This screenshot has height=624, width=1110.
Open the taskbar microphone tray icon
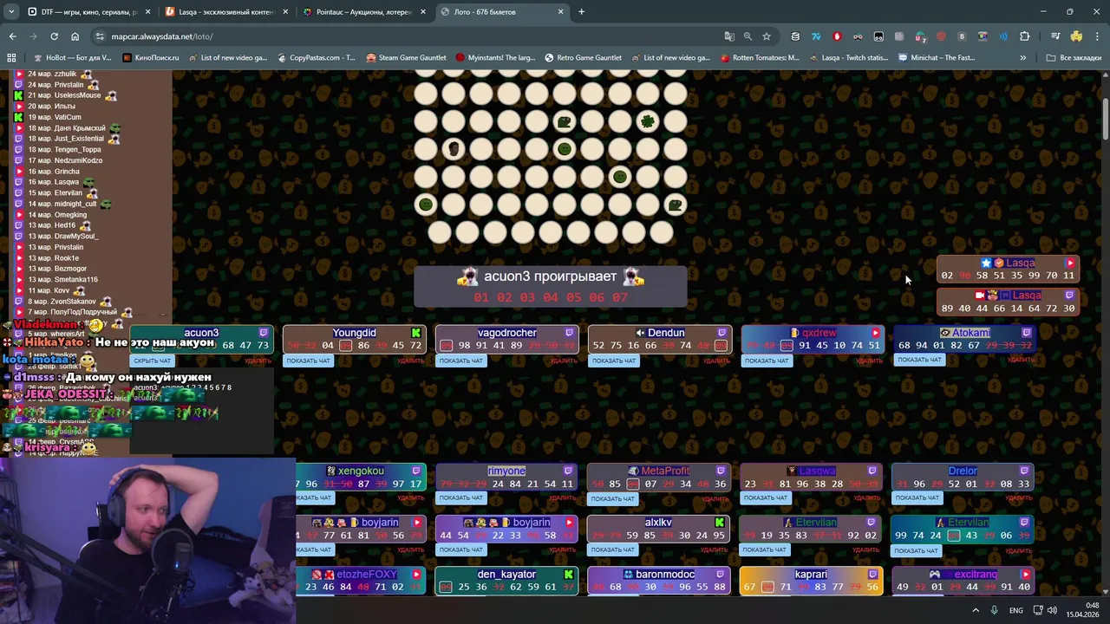[x=994, y=610]
